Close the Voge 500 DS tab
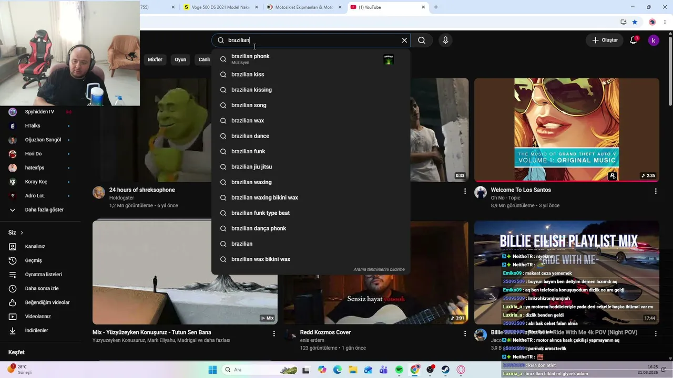This screenshot has height=378, width=673. tap(257, 7)
